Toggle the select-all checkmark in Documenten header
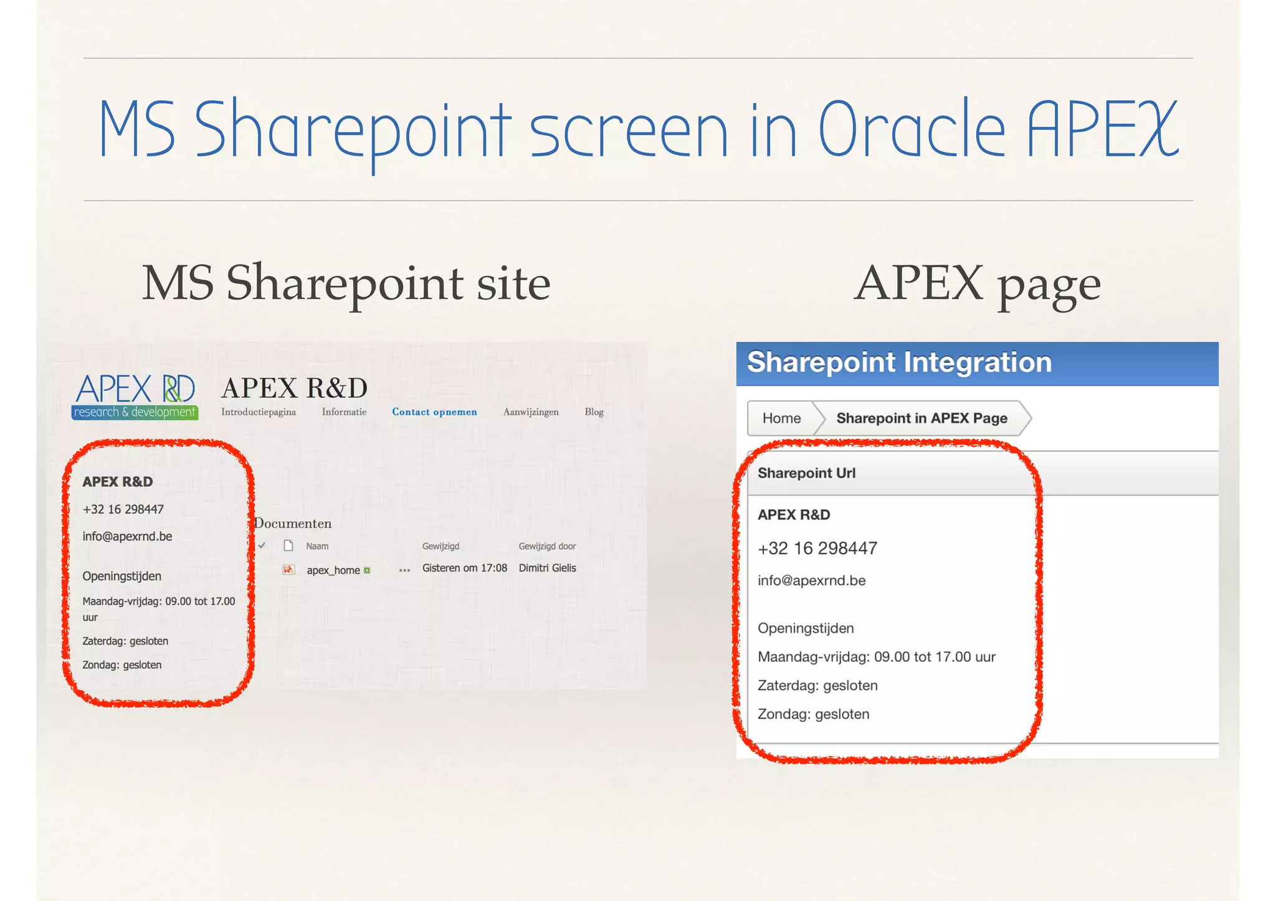1276x901 pixels. pyautogui.click(x=262, y=545)
